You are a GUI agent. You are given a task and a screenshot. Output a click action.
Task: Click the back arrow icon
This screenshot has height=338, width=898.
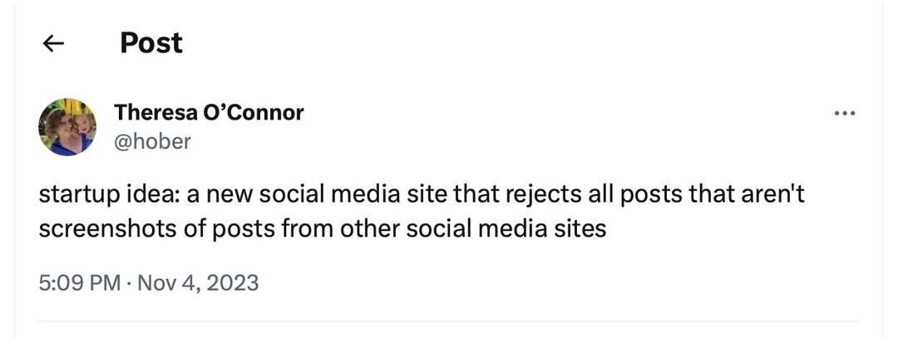[53, 44]
